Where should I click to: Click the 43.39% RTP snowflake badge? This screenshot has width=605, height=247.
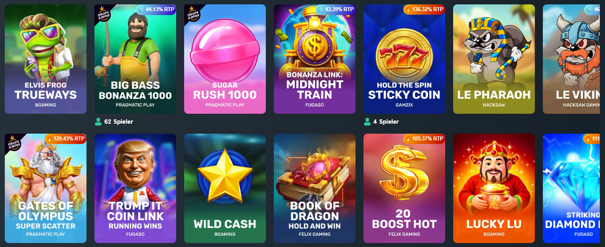pyautogui.click(x=335, y=10)
